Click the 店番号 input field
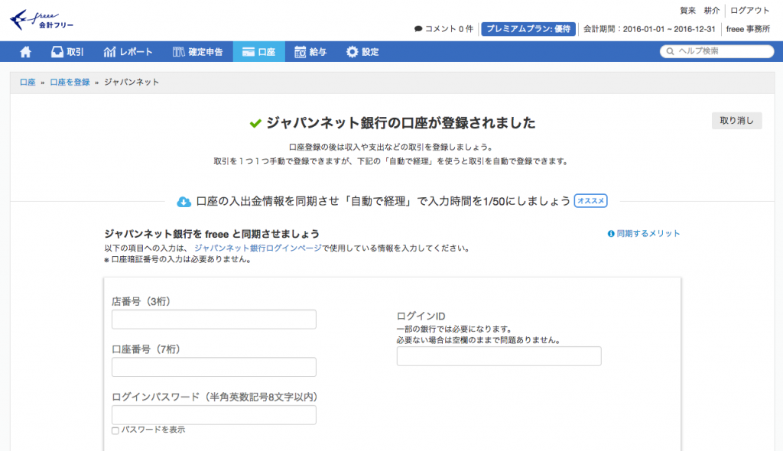783x451 pixels. 214,320
